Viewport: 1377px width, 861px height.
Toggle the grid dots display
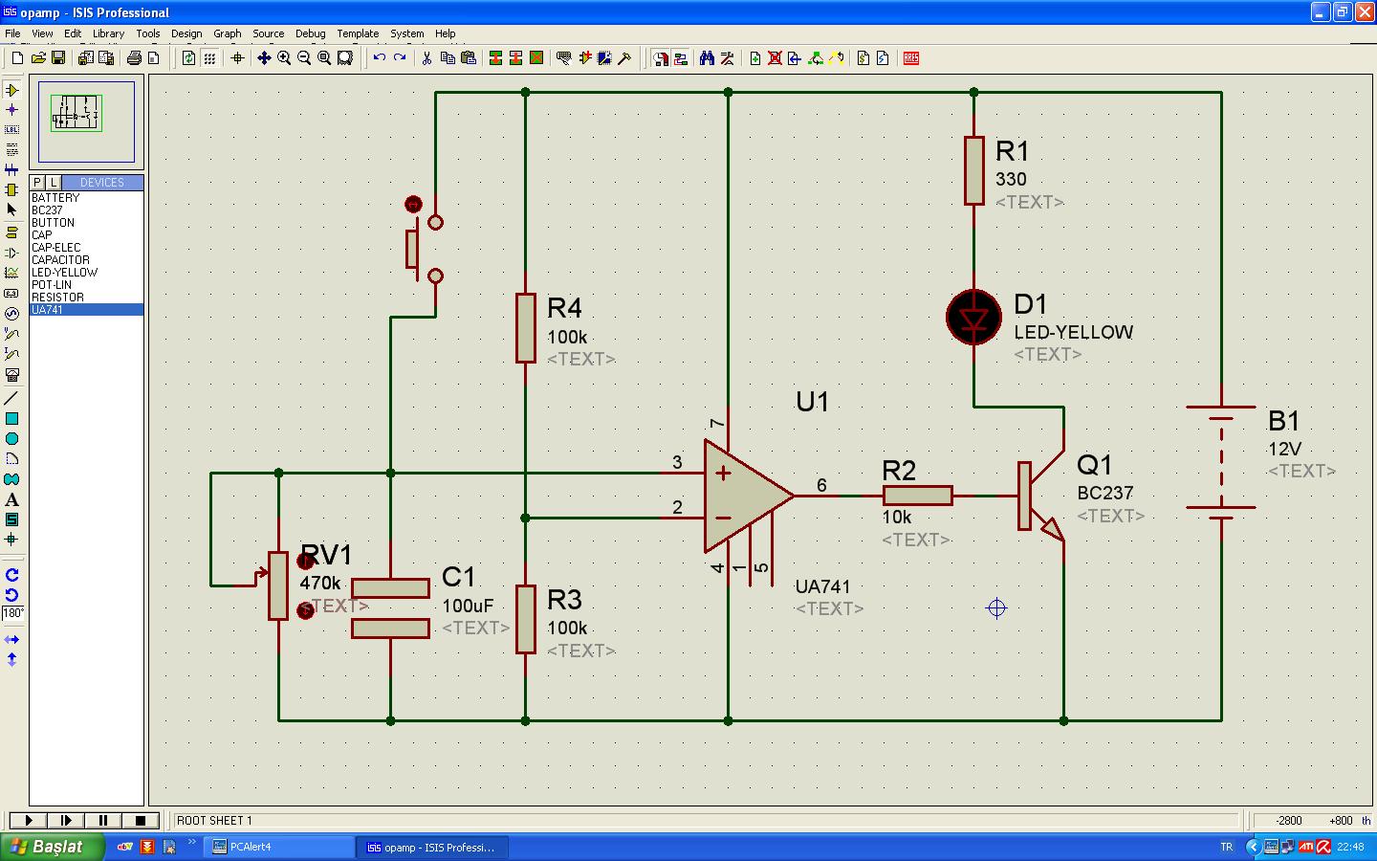(x=209, y=58)
